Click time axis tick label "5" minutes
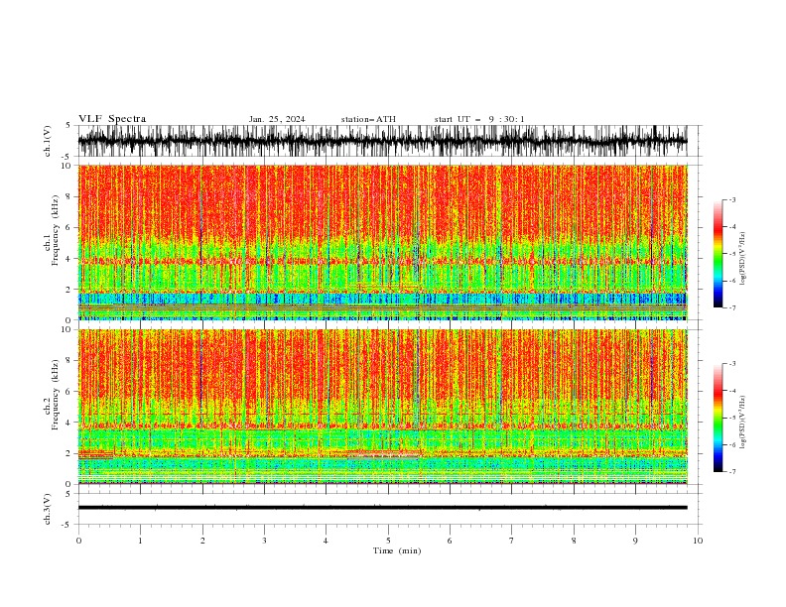This screenshot has width=786, height=607. point(388,541)
